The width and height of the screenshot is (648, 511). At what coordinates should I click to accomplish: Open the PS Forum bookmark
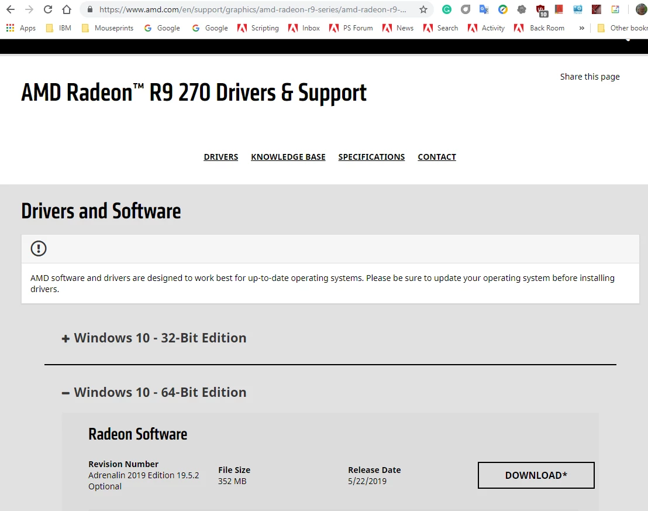coord(351,28)
